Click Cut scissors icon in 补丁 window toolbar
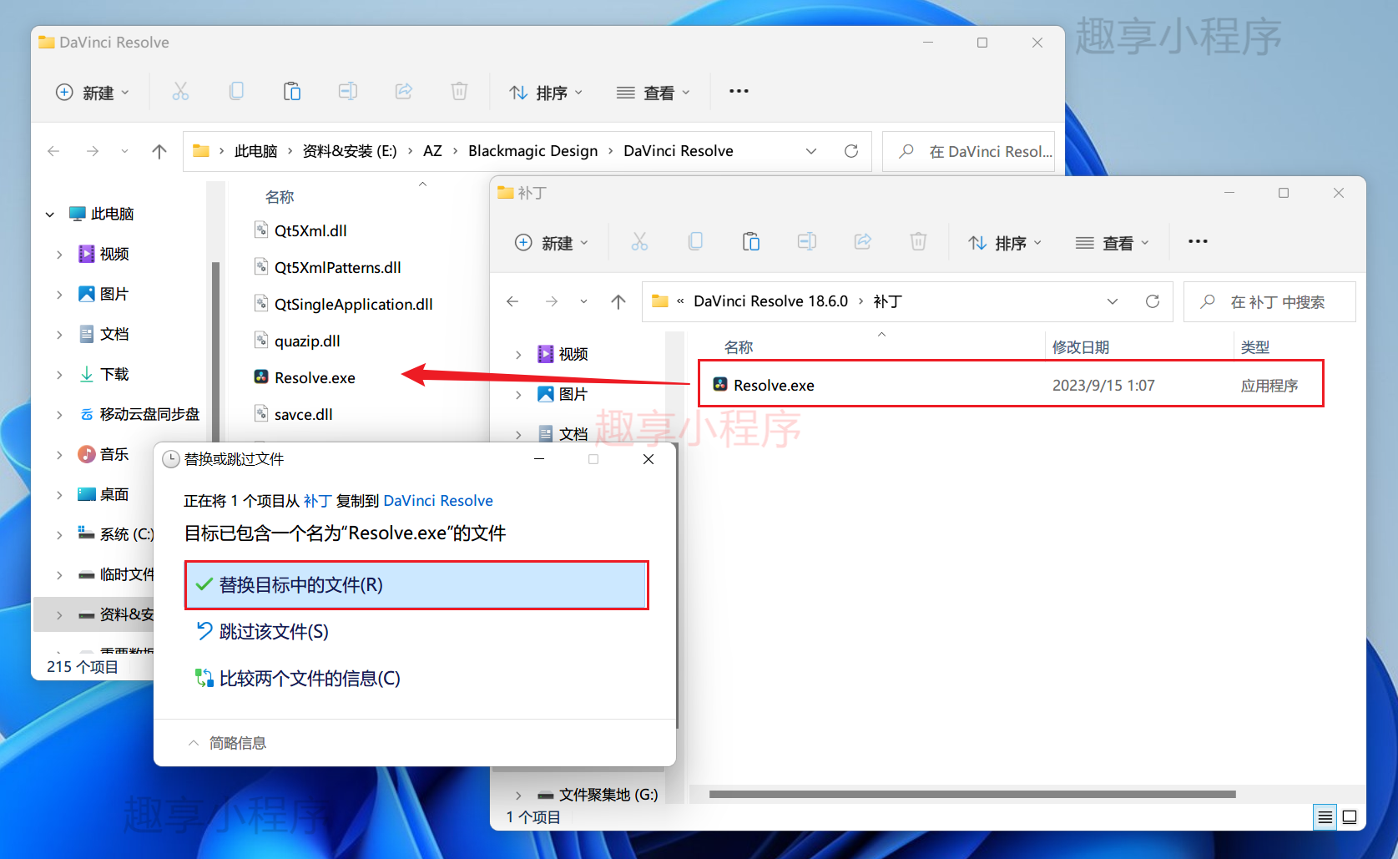This screenshot has width=1398, height=859. tap(639, 242)
